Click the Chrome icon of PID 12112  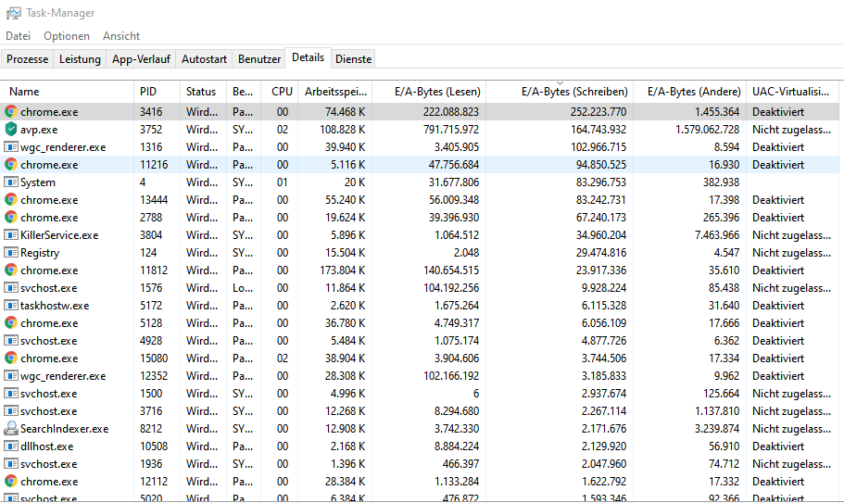11,481
